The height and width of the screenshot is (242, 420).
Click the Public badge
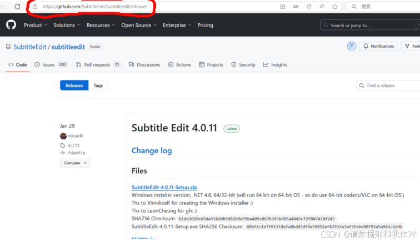[95, 47]
